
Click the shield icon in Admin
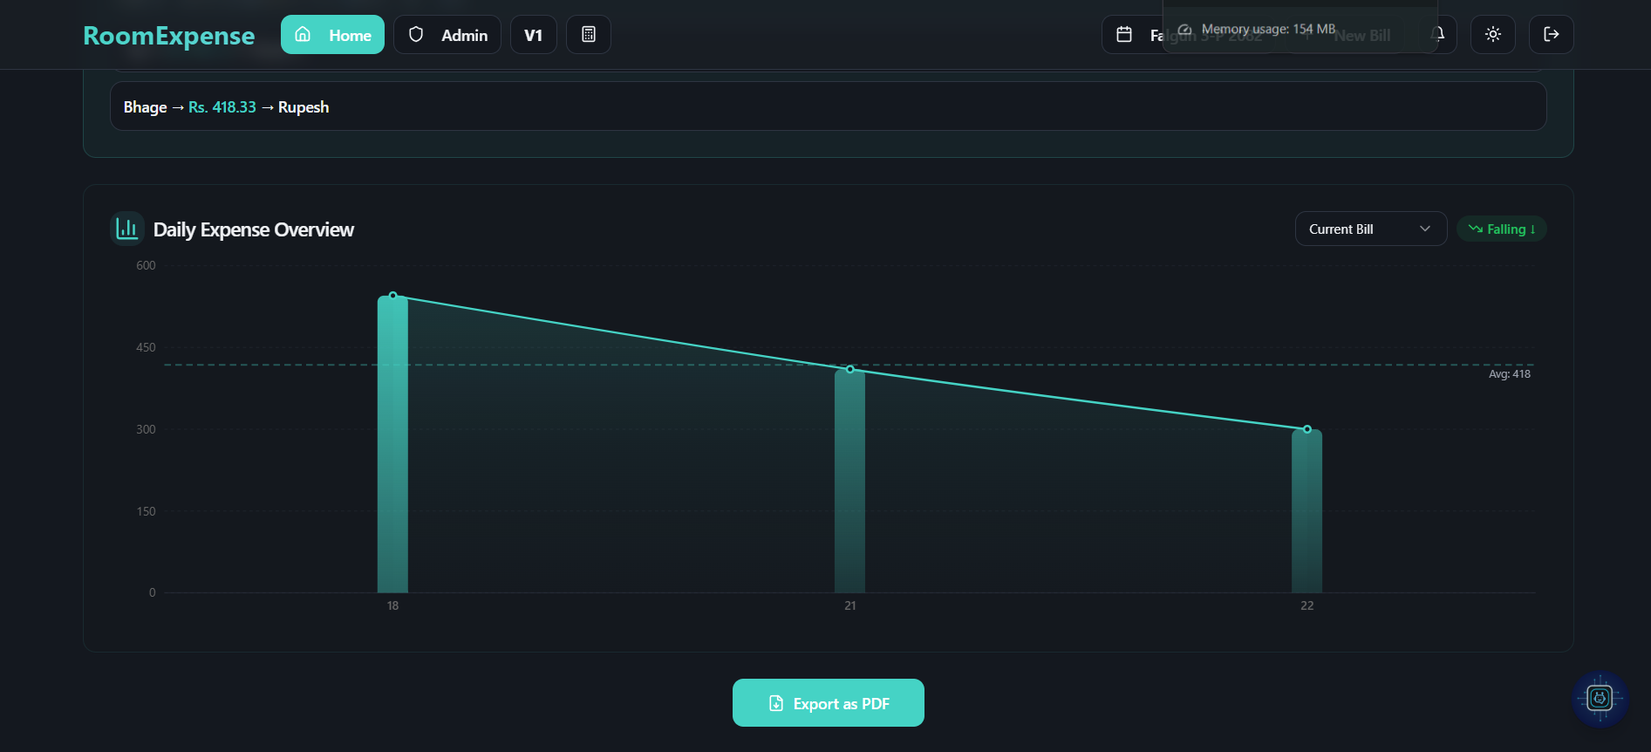point(416,35)
